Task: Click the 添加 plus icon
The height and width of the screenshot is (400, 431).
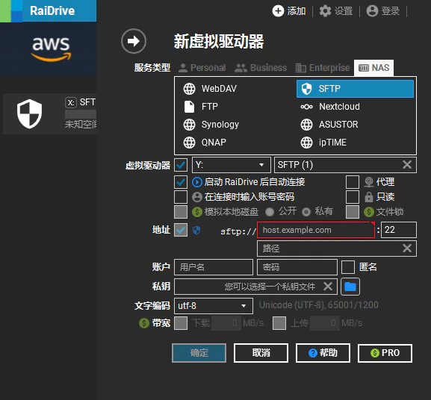Action: [278, 11]
